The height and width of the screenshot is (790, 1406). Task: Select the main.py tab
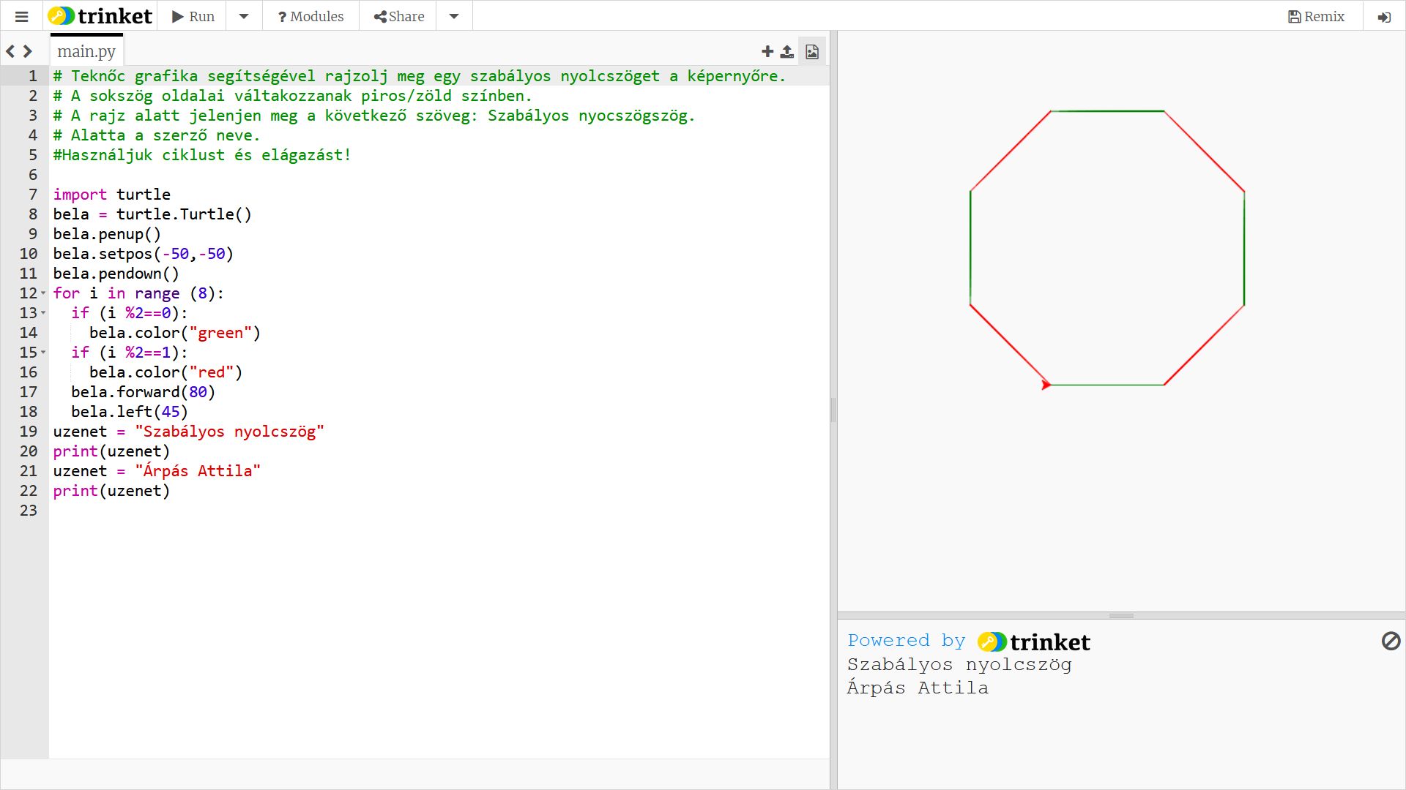click(x=86, y=51)
